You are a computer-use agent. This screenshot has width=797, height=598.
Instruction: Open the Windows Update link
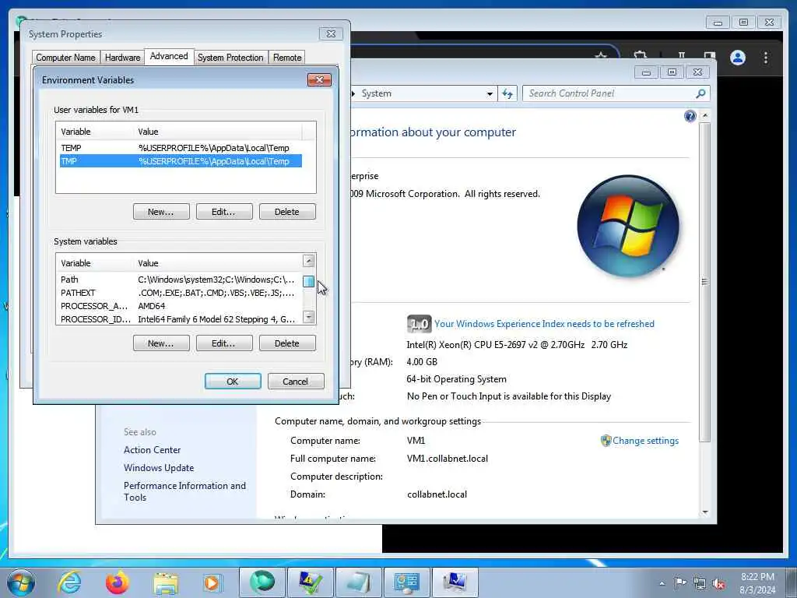pyautogui.click(x=159, y=467)
